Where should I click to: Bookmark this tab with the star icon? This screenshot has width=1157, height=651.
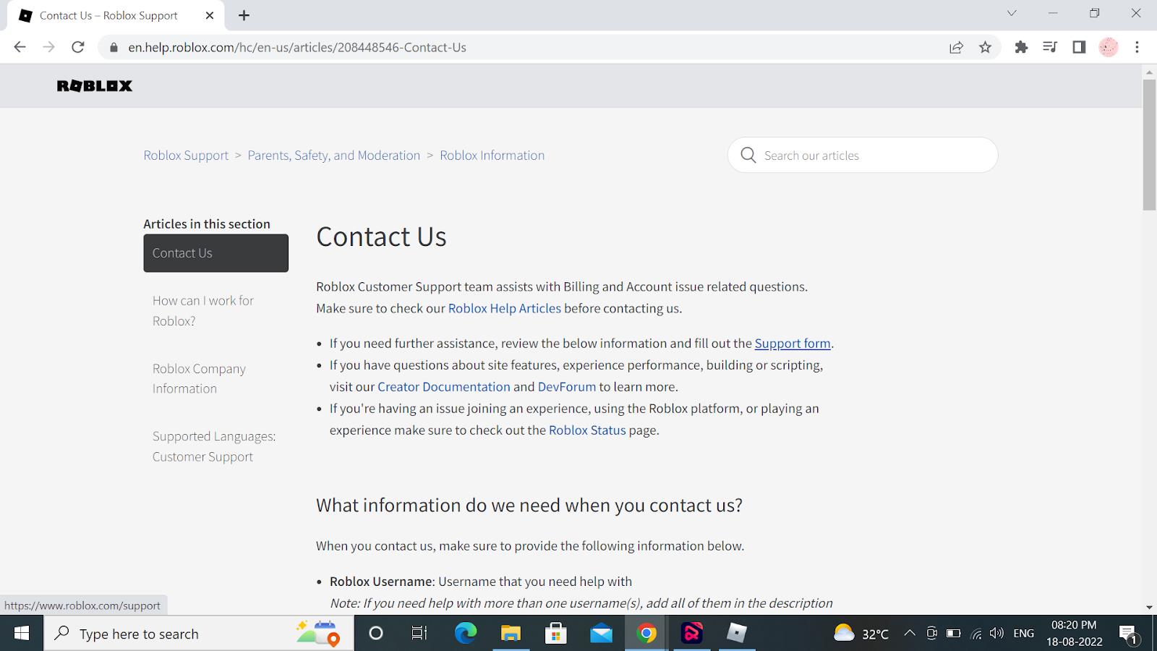(x=985, y=47)
